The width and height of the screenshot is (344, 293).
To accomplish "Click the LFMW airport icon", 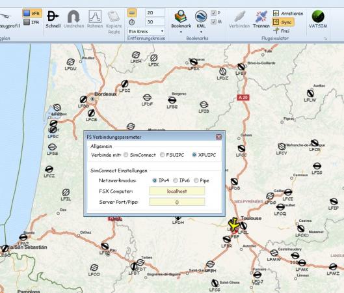I will [x=274, y=253].
